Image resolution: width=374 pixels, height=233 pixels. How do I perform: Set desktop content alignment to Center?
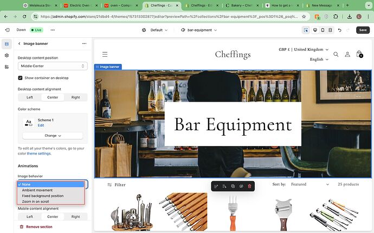[x=53, y=97]
